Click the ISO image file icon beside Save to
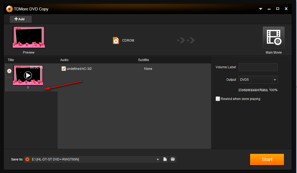Viewport: 297px width, 173px height. pos(165,159)
